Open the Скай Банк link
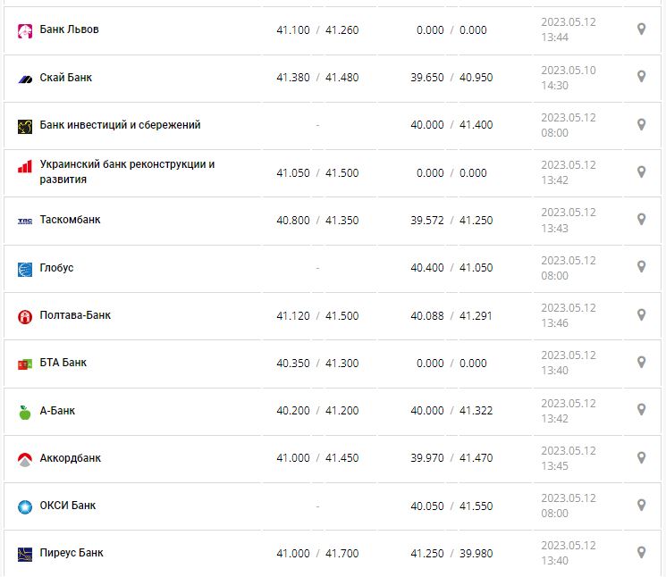666x577 pixels. [x=66, y=78]
